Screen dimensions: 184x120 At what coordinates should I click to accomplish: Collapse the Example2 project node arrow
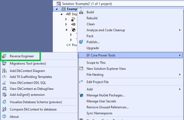click(x=57, y=9)
